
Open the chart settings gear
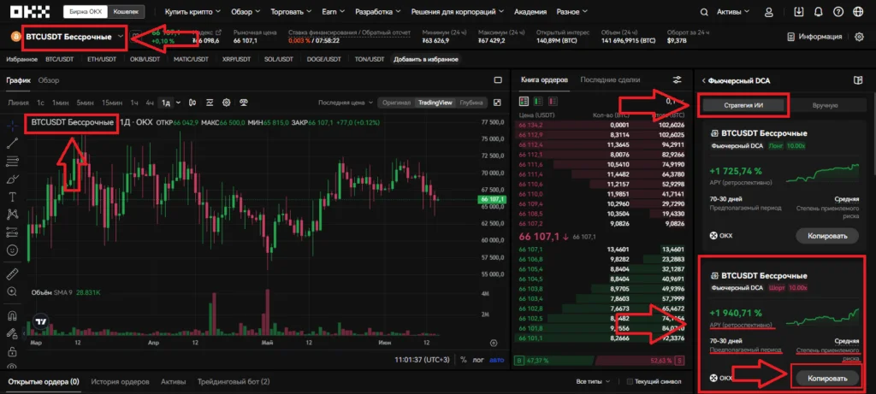coord(226,103)
